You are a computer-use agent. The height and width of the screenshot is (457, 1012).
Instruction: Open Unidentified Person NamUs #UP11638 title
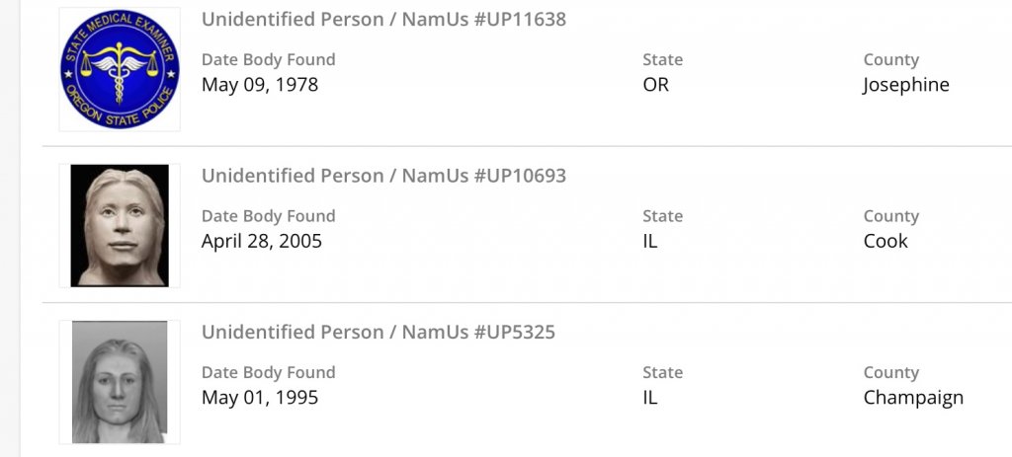click(x=383, y=19)
